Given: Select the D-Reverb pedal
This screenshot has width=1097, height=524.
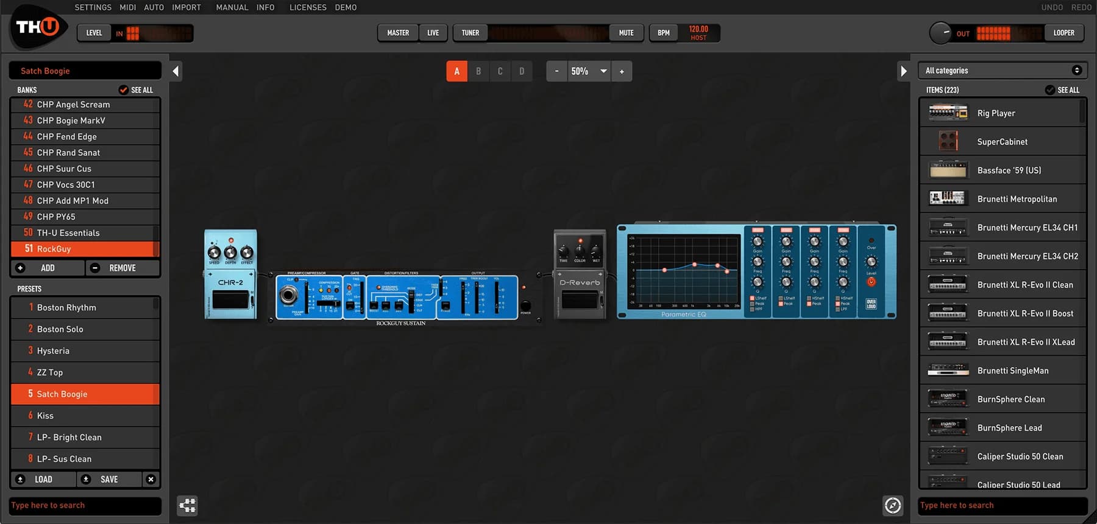Looking at the screenshot, I should (580, 274).
